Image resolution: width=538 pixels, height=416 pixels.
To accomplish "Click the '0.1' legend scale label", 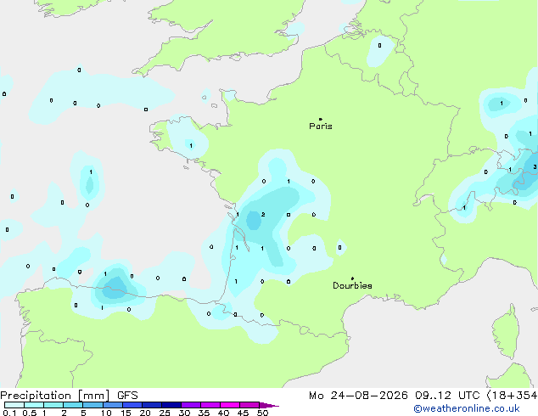I will (x=9, y=413).
